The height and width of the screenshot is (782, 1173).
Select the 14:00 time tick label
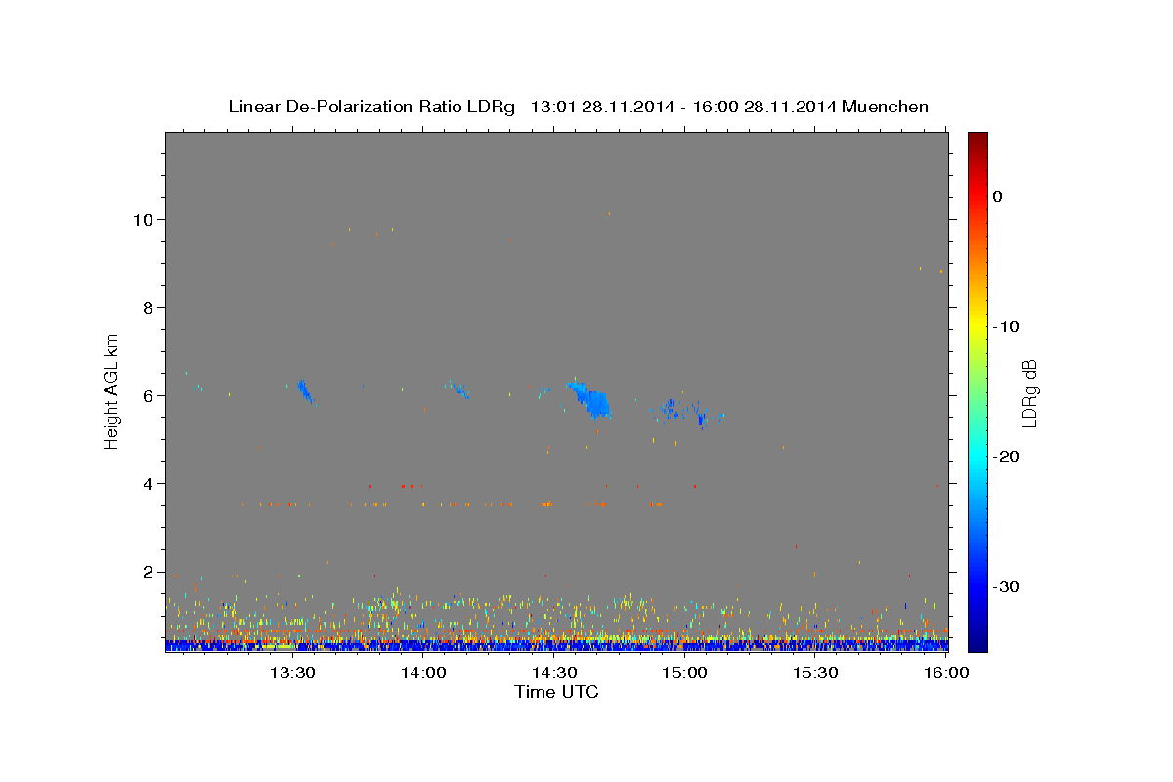click(423, 673)
